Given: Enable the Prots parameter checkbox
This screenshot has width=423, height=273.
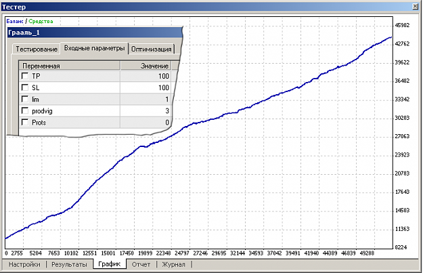Looking at the screenshot, I should point(25,123).
